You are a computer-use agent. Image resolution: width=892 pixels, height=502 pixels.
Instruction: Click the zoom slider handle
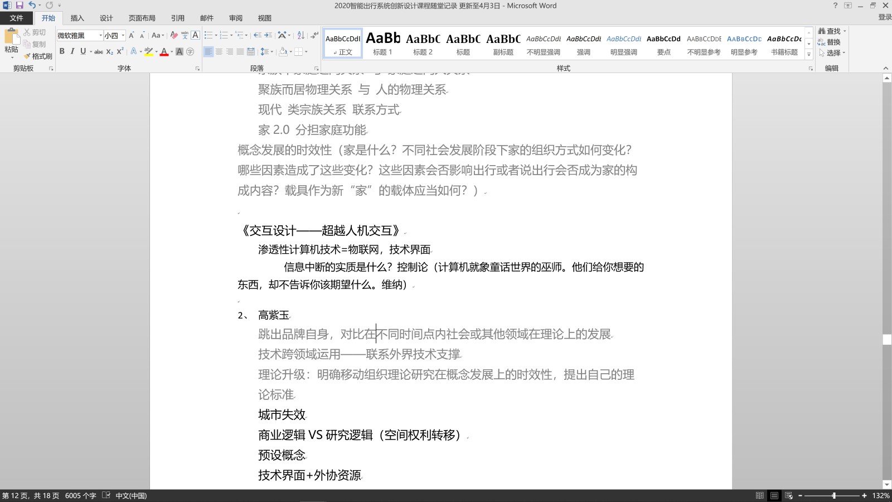point(834,495)
